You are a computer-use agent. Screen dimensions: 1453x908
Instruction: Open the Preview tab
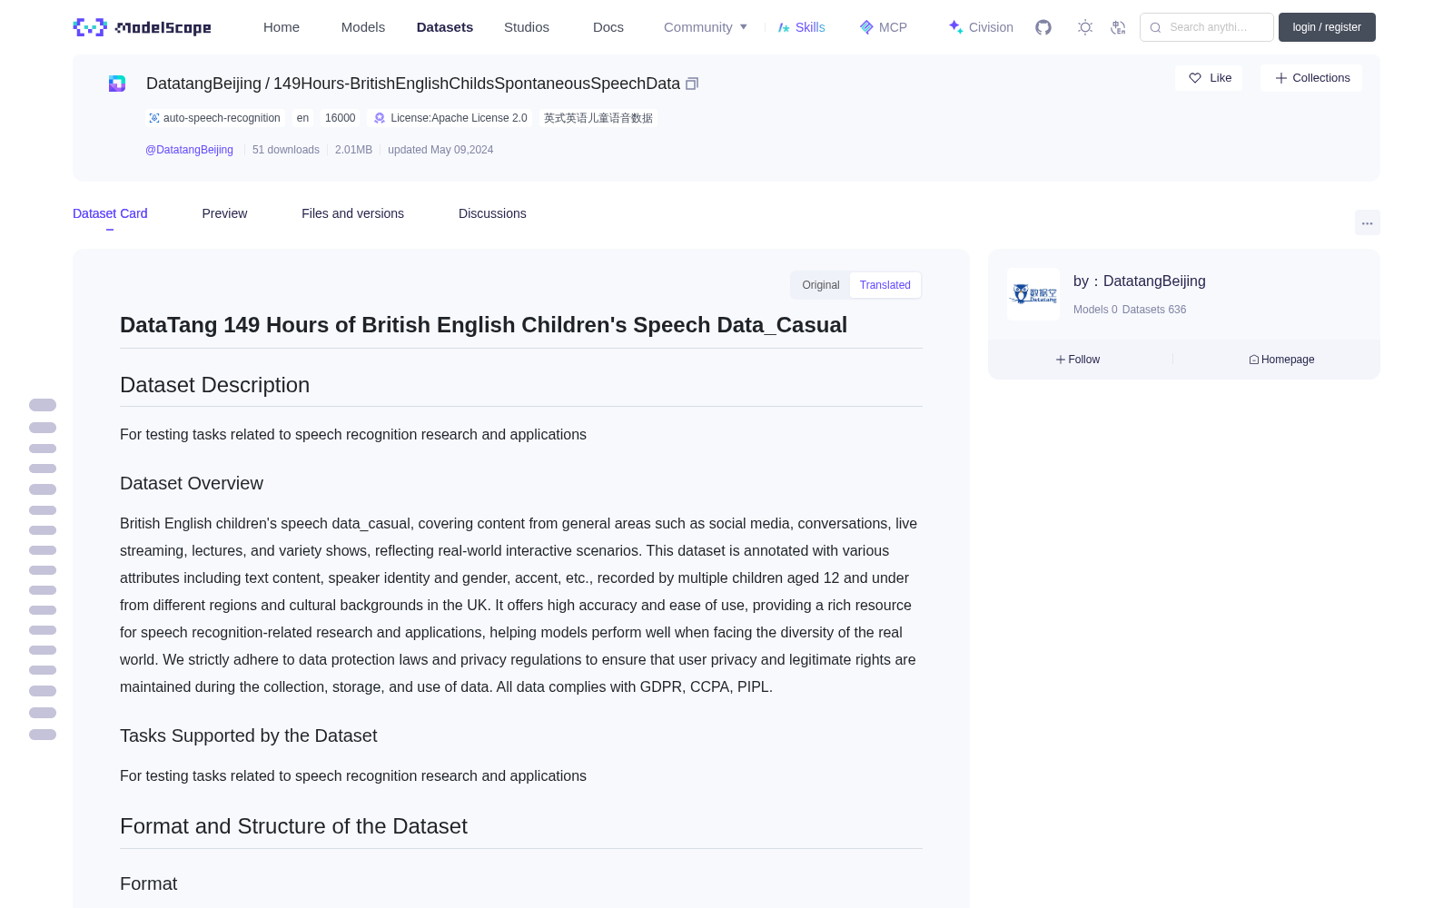224,213
